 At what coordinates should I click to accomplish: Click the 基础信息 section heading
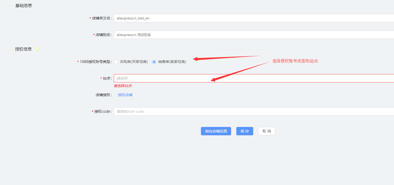24,5
